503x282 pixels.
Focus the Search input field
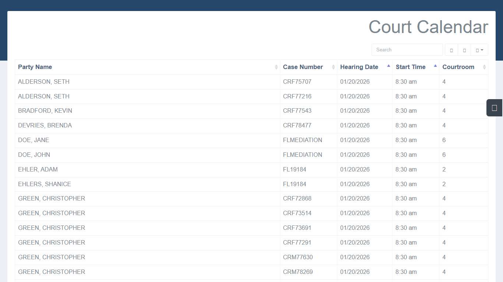pos(407,50)
